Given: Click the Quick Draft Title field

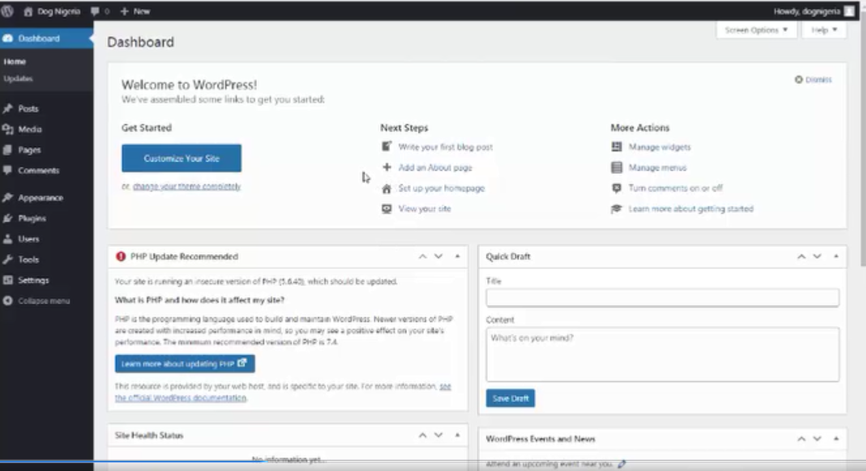Looking at the screenshot, I should [662, 298].
